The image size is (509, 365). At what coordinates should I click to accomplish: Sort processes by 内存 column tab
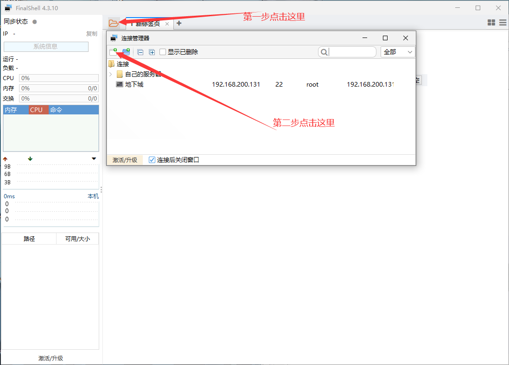click(x=11, y=110)
